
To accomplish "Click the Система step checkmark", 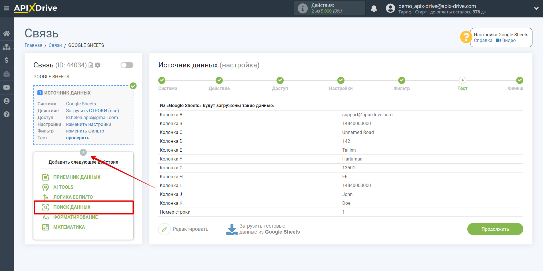I will click(162, 80).
